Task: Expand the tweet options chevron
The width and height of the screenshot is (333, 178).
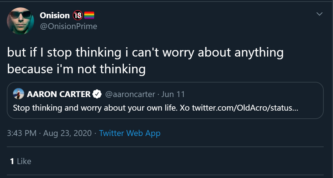Action: coord(319,14)
